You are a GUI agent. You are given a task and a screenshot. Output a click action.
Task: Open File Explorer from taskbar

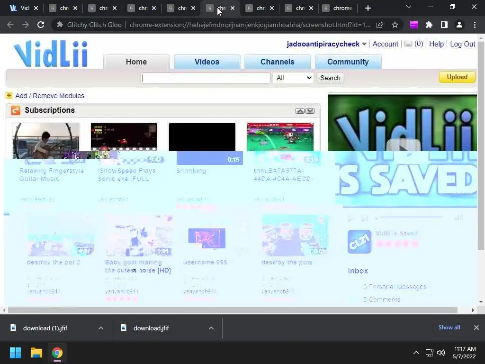[36, 353]
